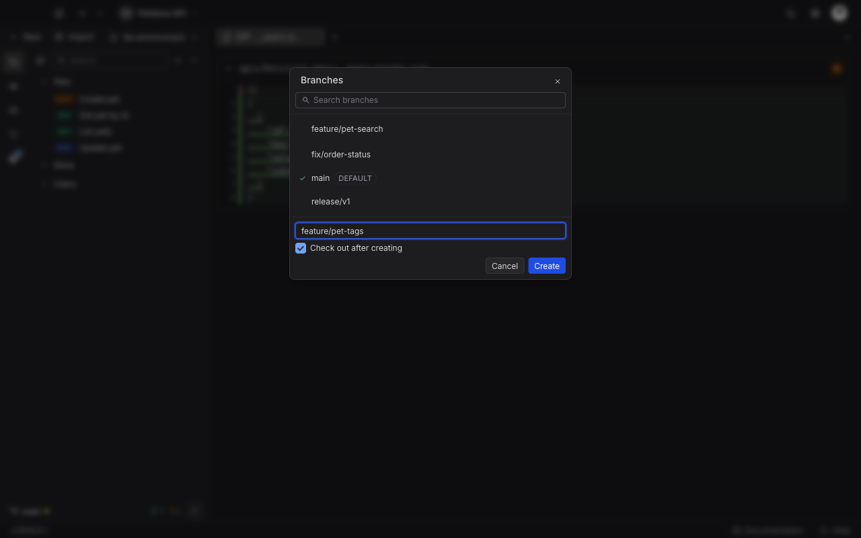
Task: Select the main branch
Action: point(430,178)
